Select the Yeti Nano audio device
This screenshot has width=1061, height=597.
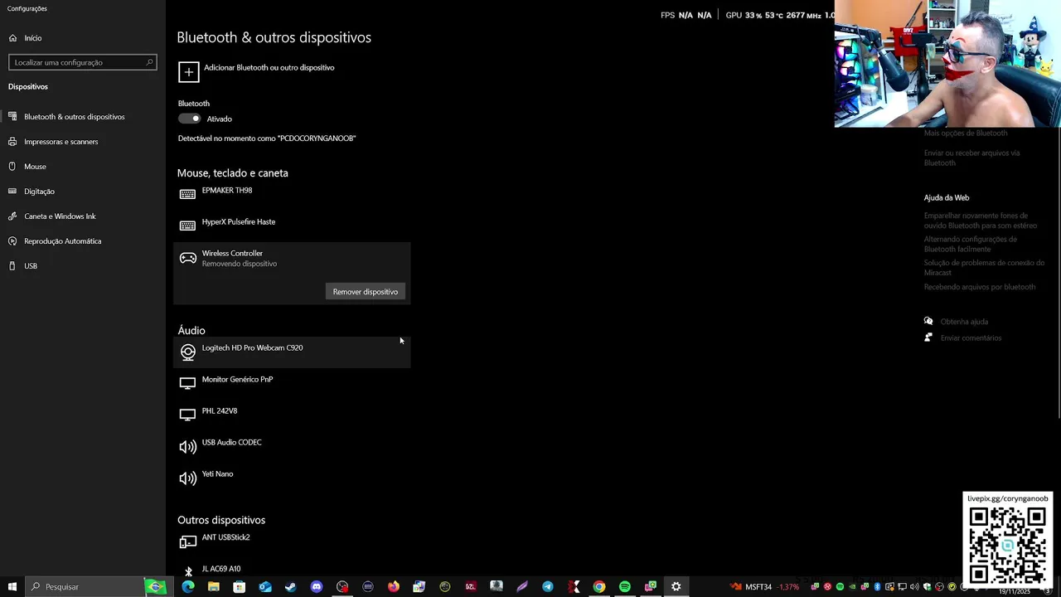coord(292,478)
